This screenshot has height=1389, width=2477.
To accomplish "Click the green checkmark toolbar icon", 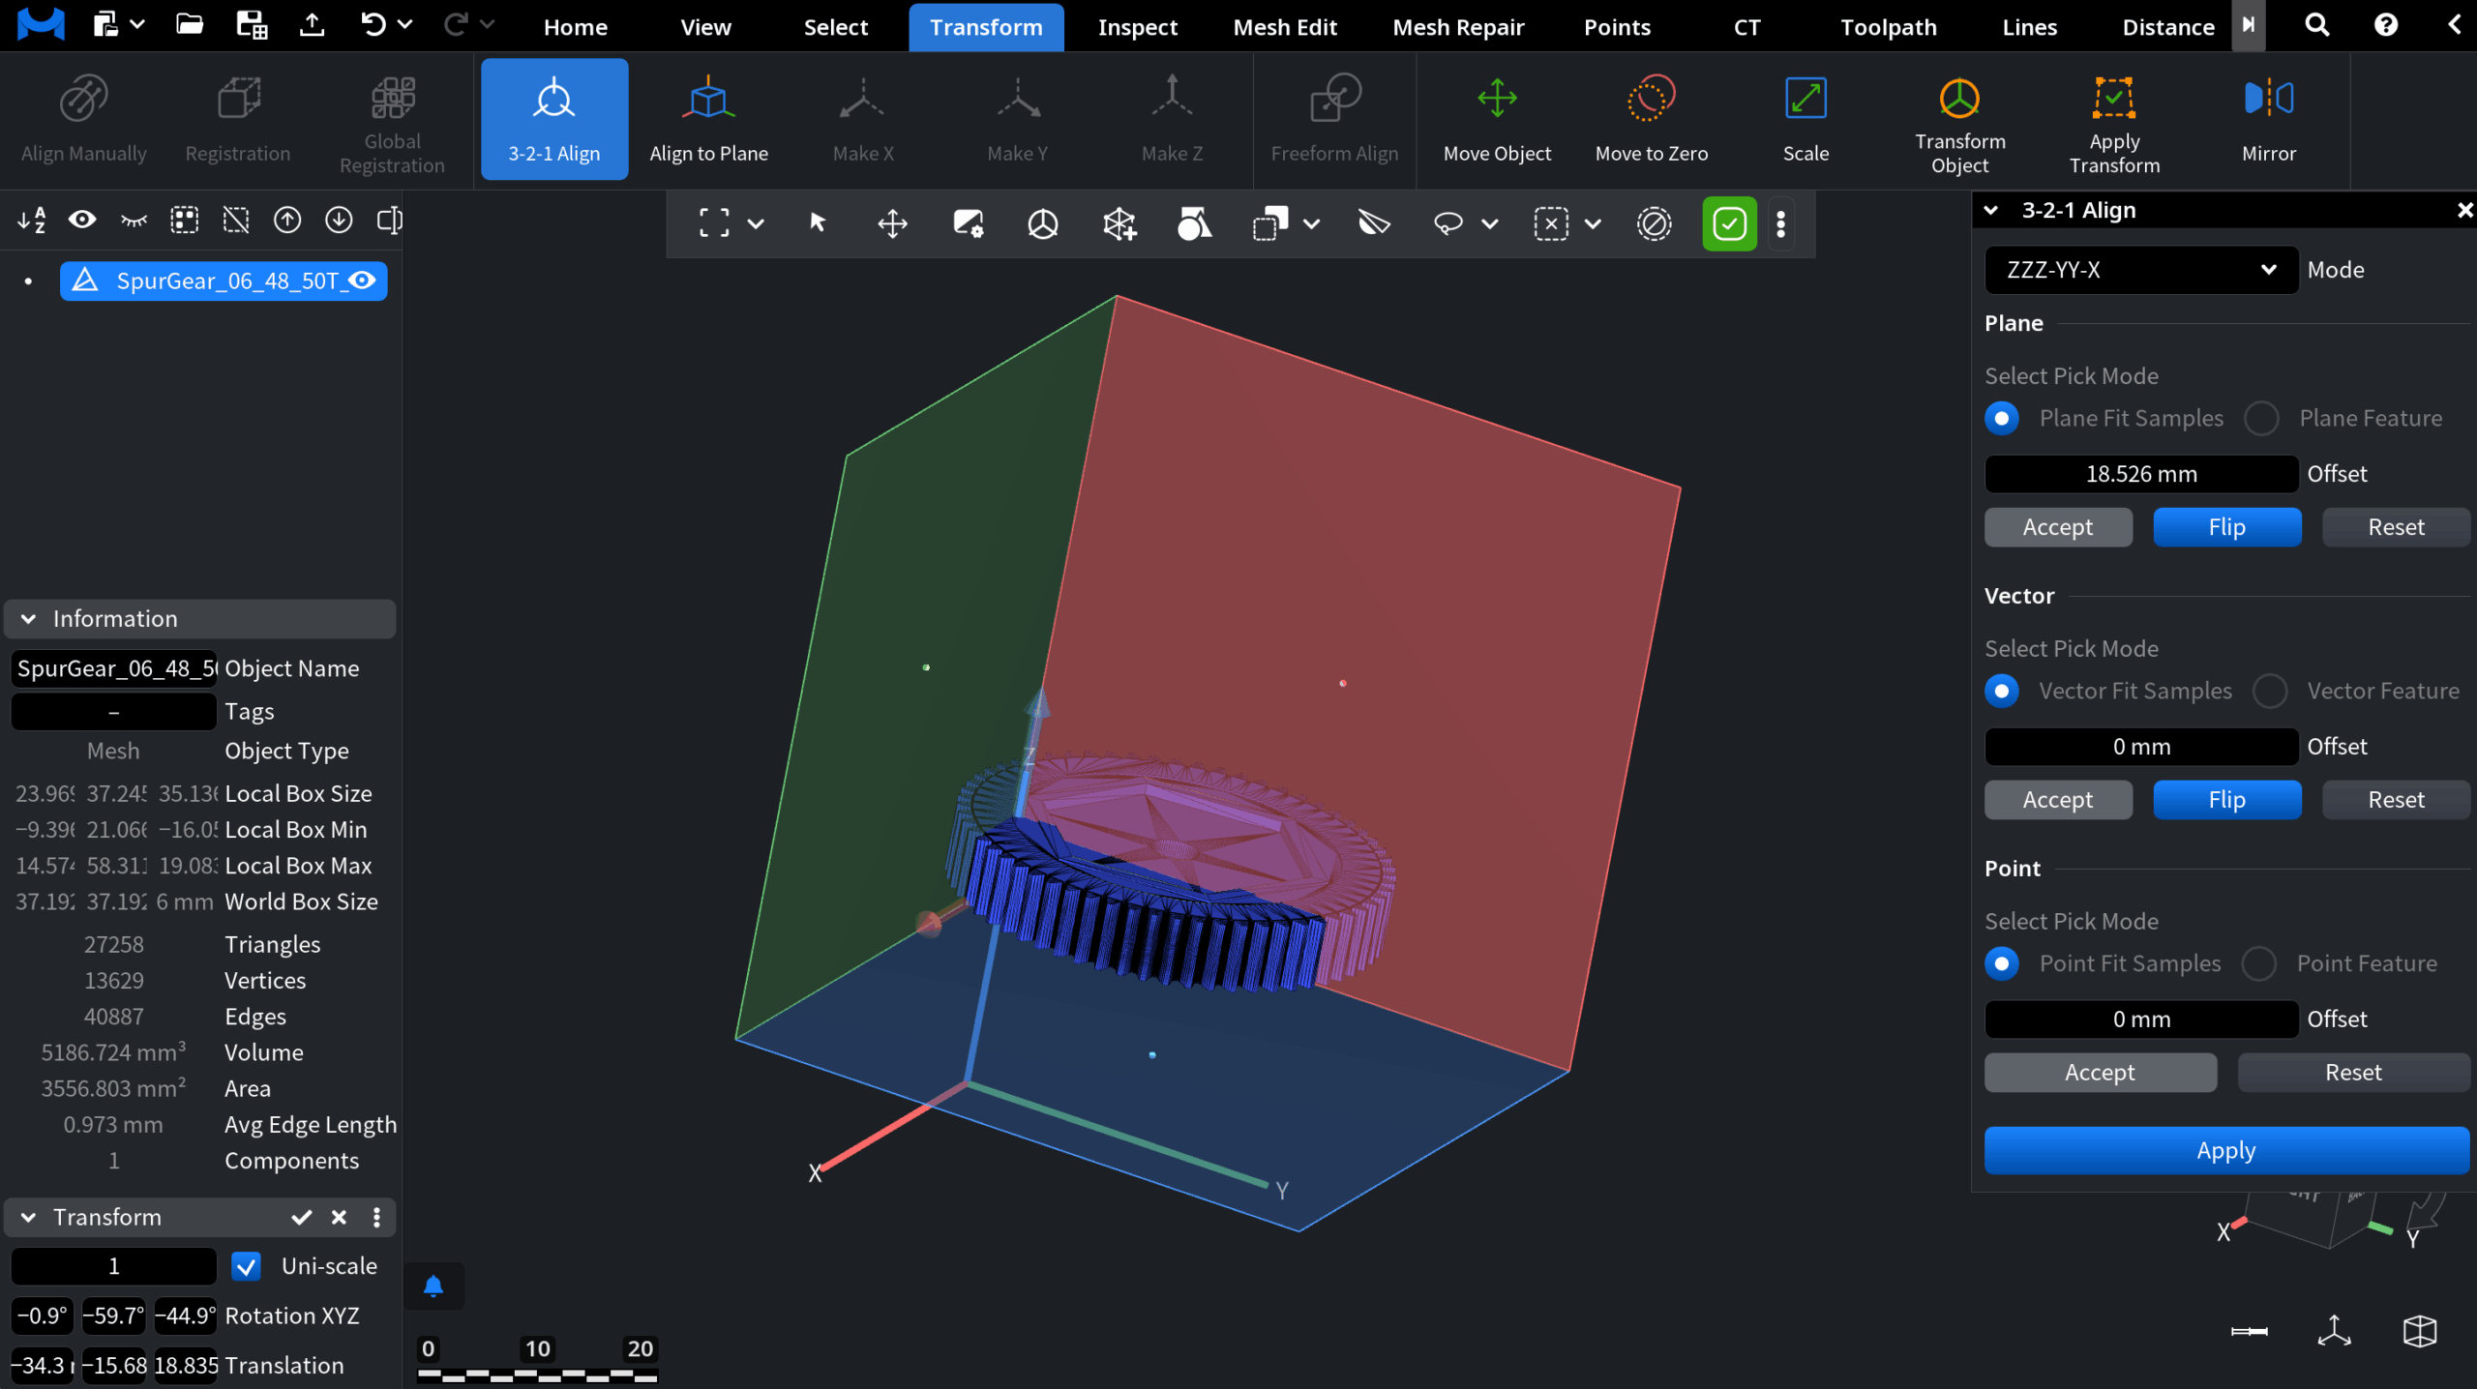I will click(x=1729, y=224).
